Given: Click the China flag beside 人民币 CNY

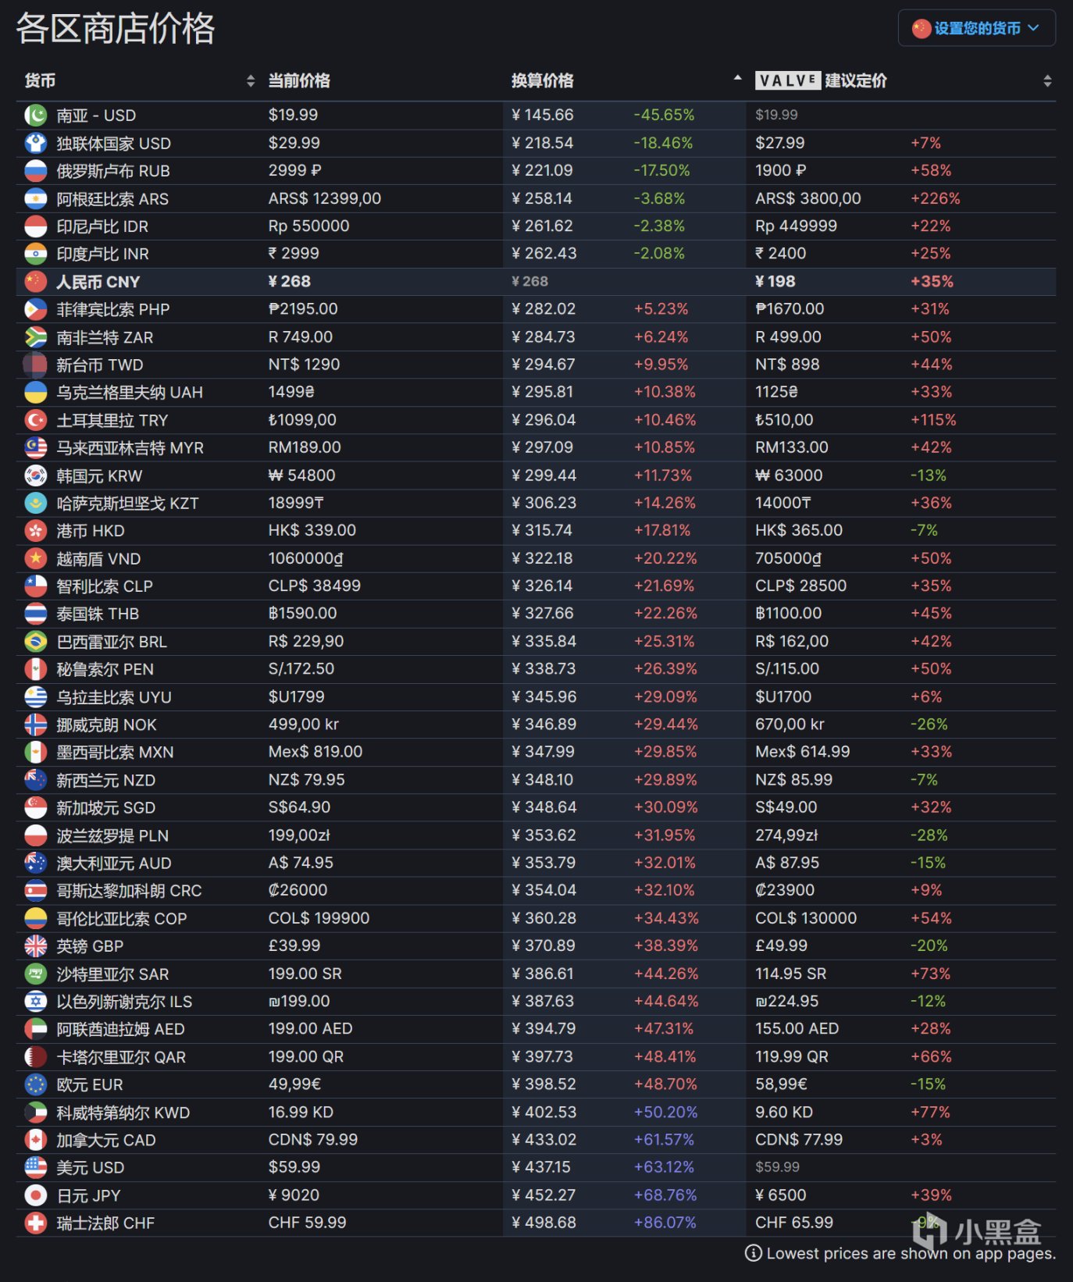Looking at the screenshot, I should [x=36, y=282].
